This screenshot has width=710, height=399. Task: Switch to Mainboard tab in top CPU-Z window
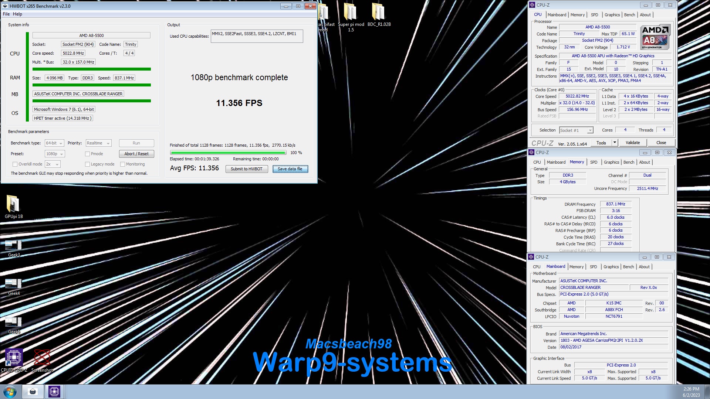pos(557,15)
